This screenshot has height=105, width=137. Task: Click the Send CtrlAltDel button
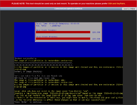pyautogui.click(x=129, y=9)
